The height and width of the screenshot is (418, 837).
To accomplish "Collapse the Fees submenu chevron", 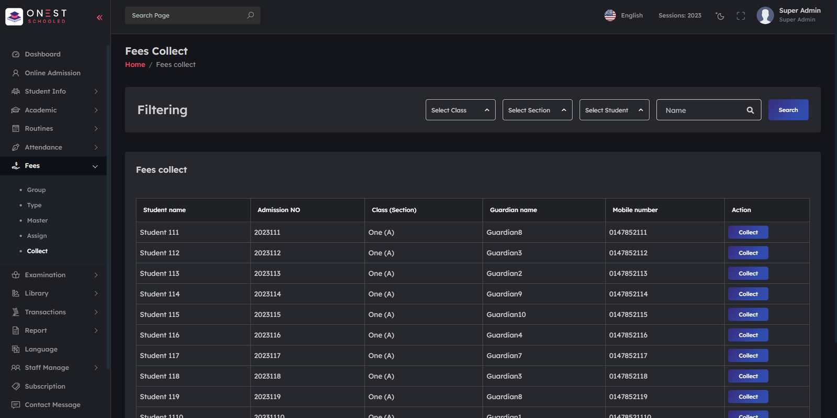I will tap(95, 166).
